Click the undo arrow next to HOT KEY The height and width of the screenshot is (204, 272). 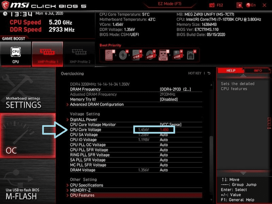(x=209, y=73)
